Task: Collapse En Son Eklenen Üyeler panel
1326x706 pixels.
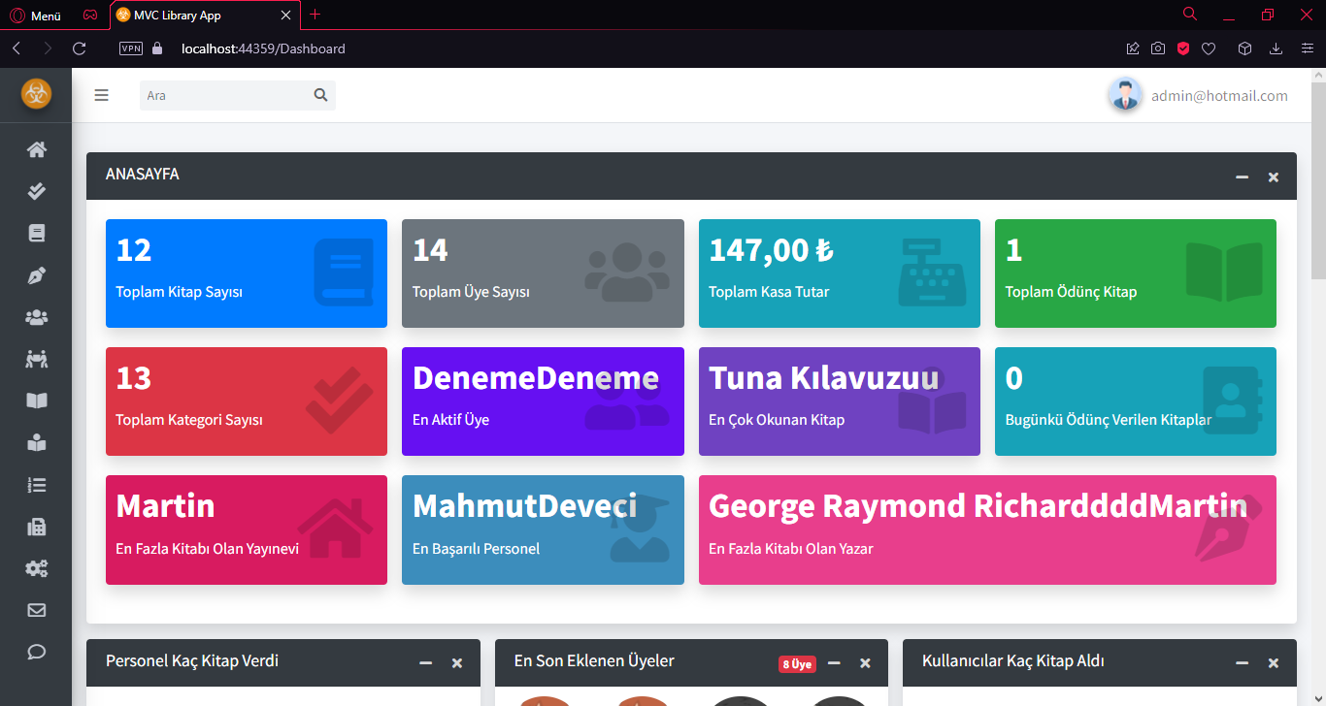Action: pos(834,662)
